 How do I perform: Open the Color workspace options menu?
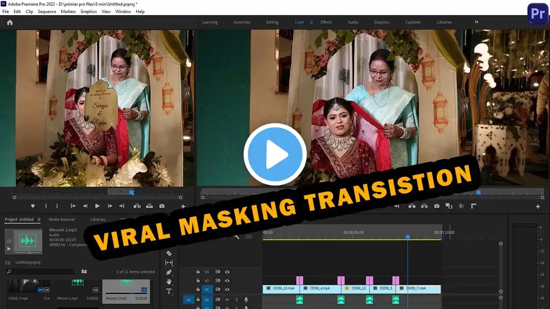tap(312, 22)
